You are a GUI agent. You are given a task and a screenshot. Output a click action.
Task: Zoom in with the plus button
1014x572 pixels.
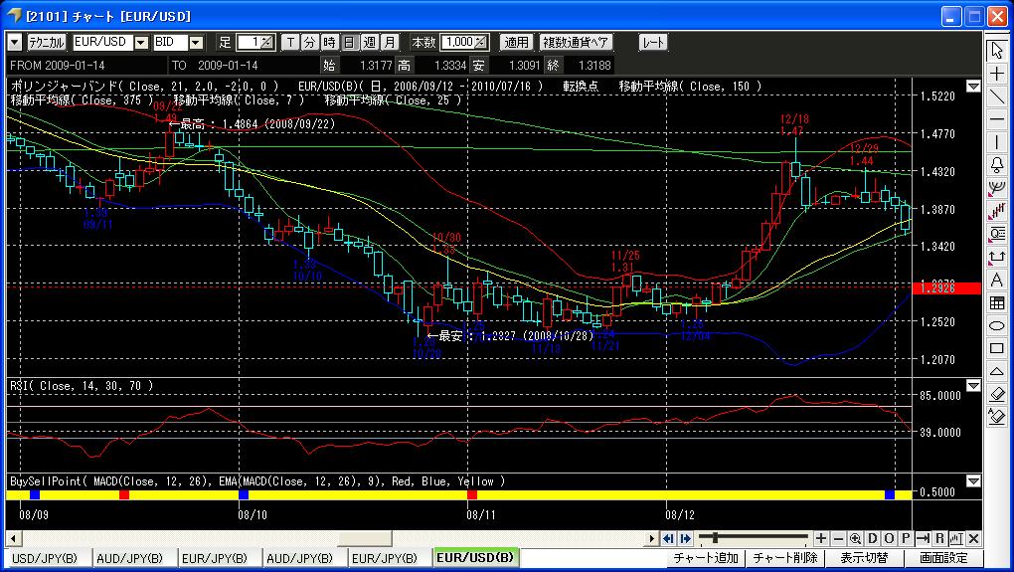820,538
